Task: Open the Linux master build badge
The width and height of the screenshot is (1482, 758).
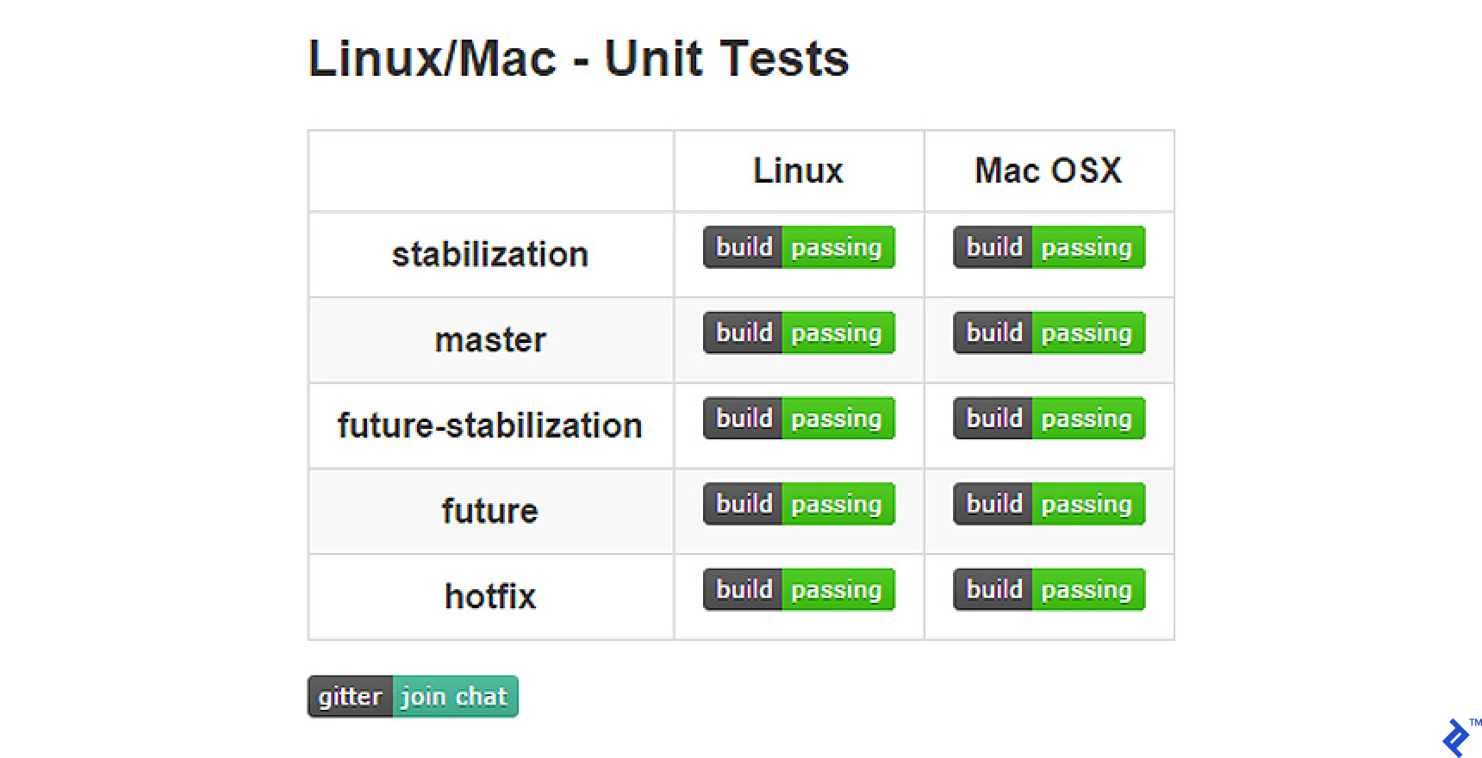Action: (799, 332)
